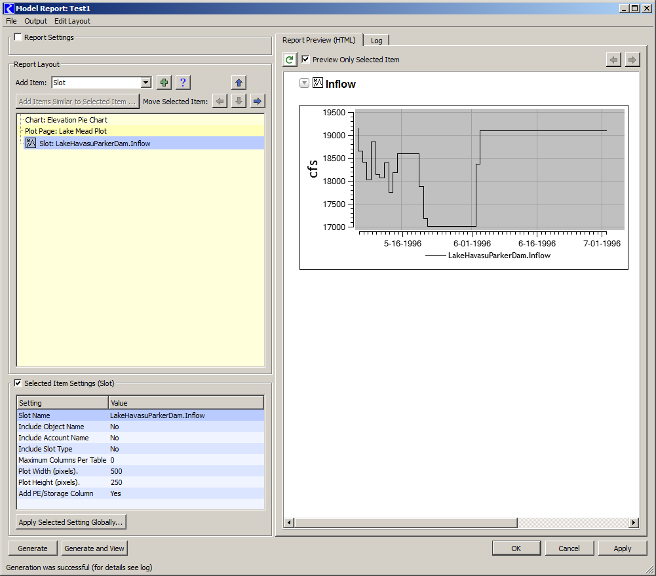
Task: Move selected item left with arrow icon
Action: 220,101
